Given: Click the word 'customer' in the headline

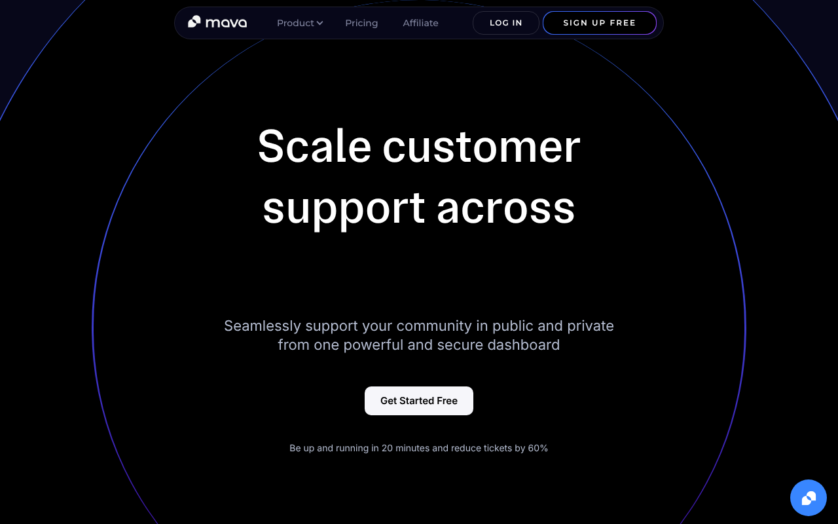Looking at the screenshot, I should [481, 145].
